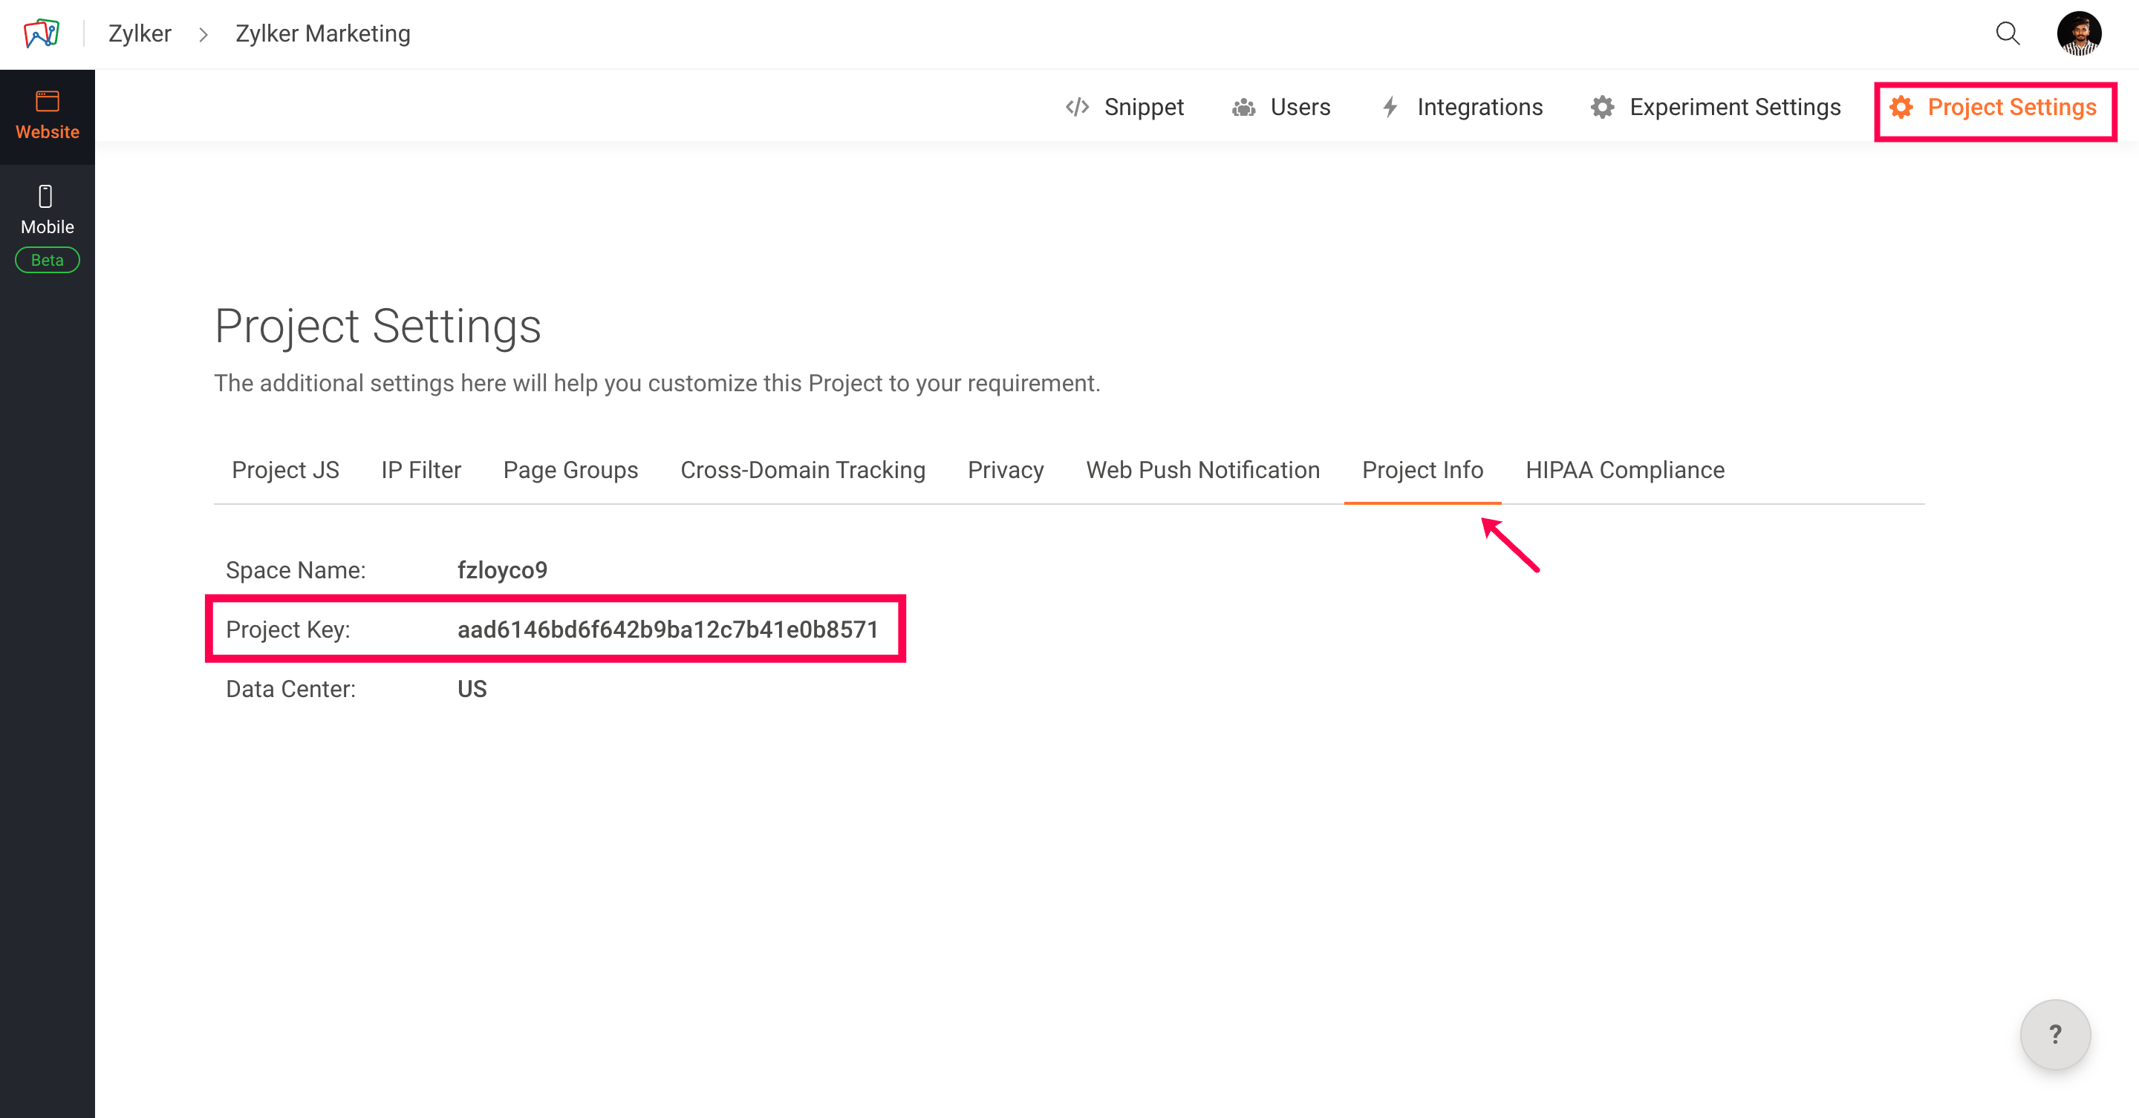Viewport: 2139px width, 1118px height.
Task: Click the green Beta badge
Action: click(48, 260)
